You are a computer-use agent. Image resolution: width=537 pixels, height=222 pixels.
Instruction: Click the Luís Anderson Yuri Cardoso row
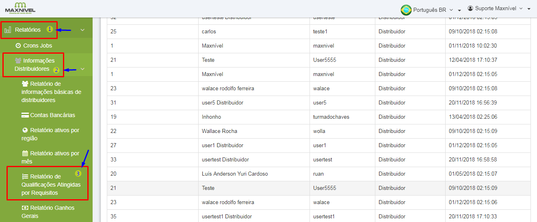click(235, 174)
